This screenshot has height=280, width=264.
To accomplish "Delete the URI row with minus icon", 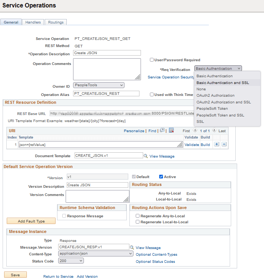I will tap(224, 144).
